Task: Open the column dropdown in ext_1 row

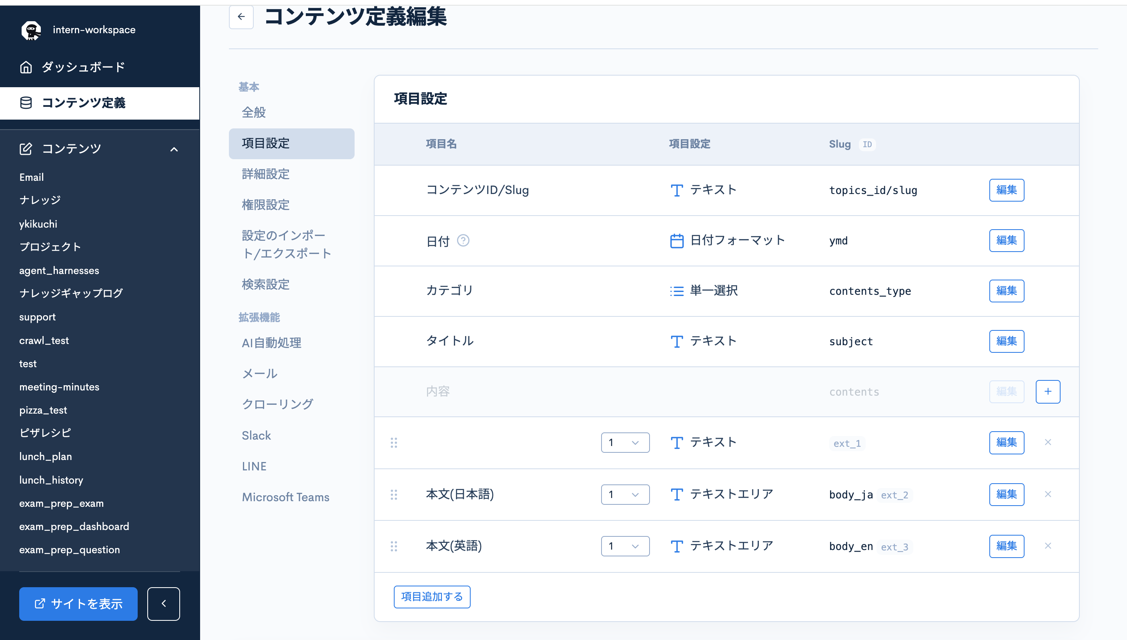Action: [x=625, y=443]
